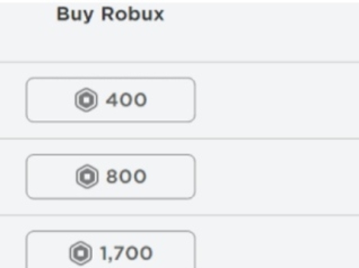Image resolution: width=359 pixels, height=268 pixels.
Task: Click empty space right of the 800 button
Action: coord(277,177)
